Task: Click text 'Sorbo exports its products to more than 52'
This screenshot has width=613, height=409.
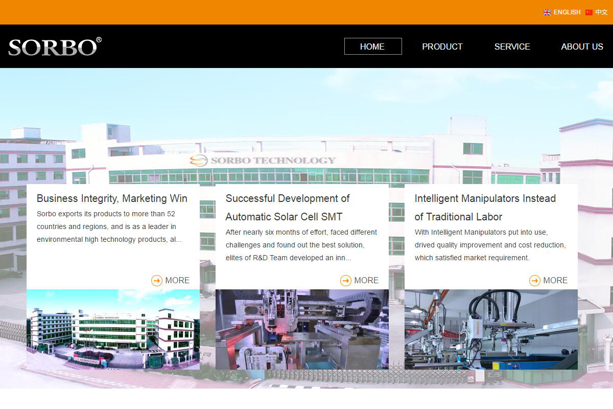Action: pos(106,214)
